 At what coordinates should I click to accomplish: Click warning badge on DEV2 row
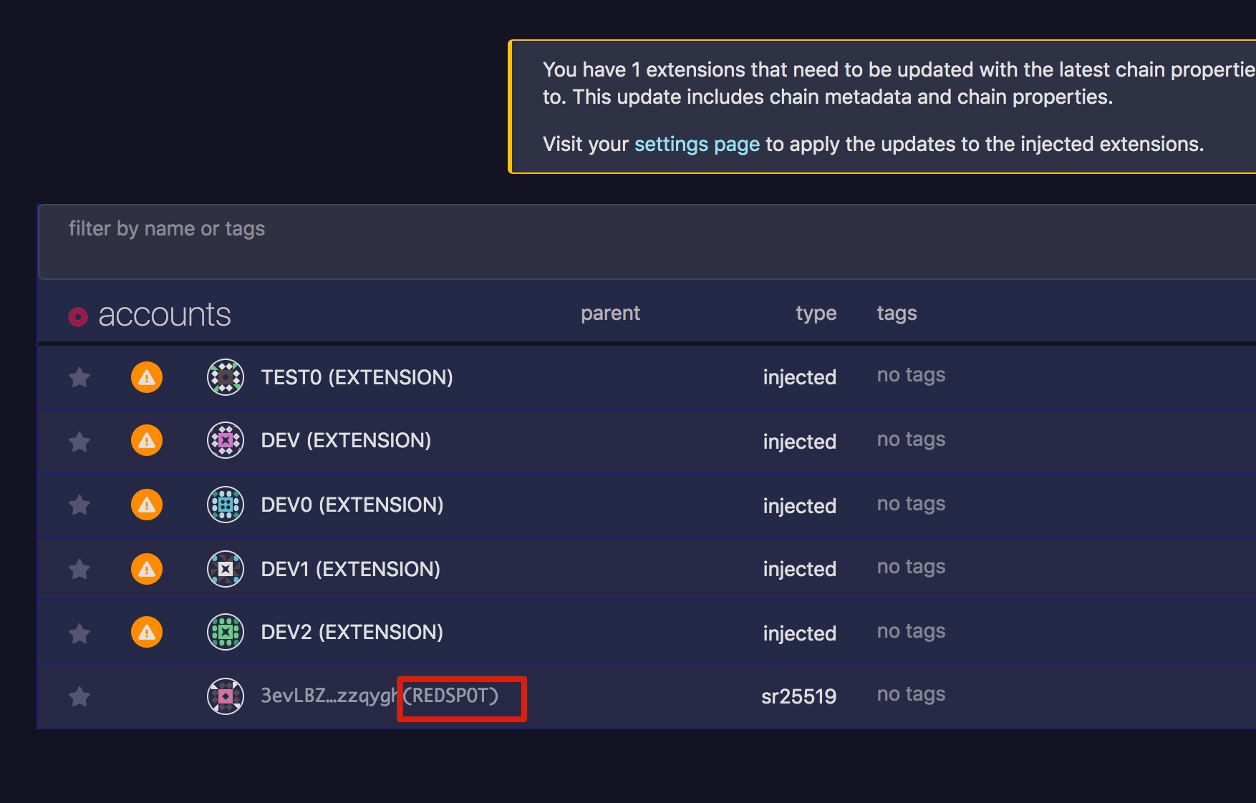click(147, 632)
